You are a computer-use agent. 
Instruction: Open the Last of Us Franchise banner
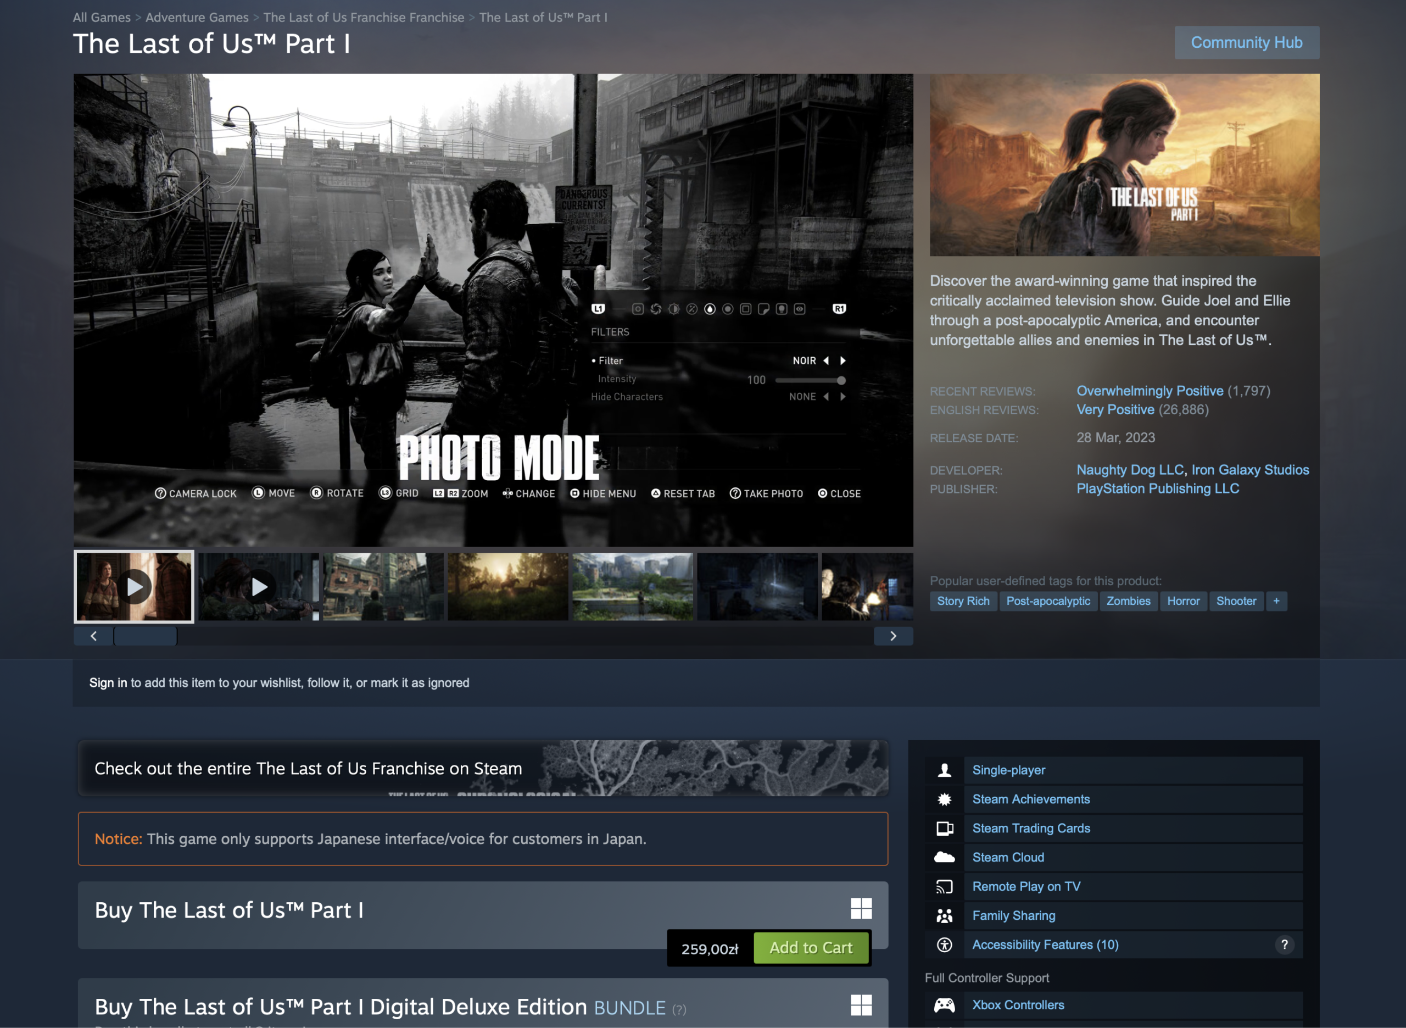point(483,768)
